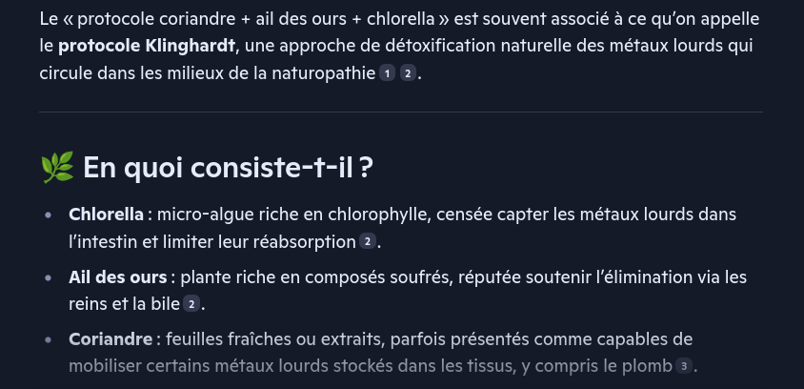Open citation 2 after "leur réabsorption"
This screenshot has width=804, height=389.
pos(367,241)
